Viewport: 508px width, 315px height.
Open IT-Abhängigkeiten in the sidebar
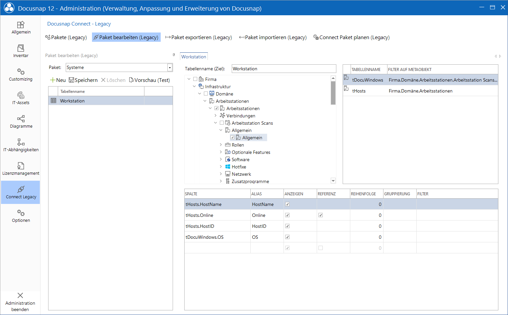click(21, 145)
